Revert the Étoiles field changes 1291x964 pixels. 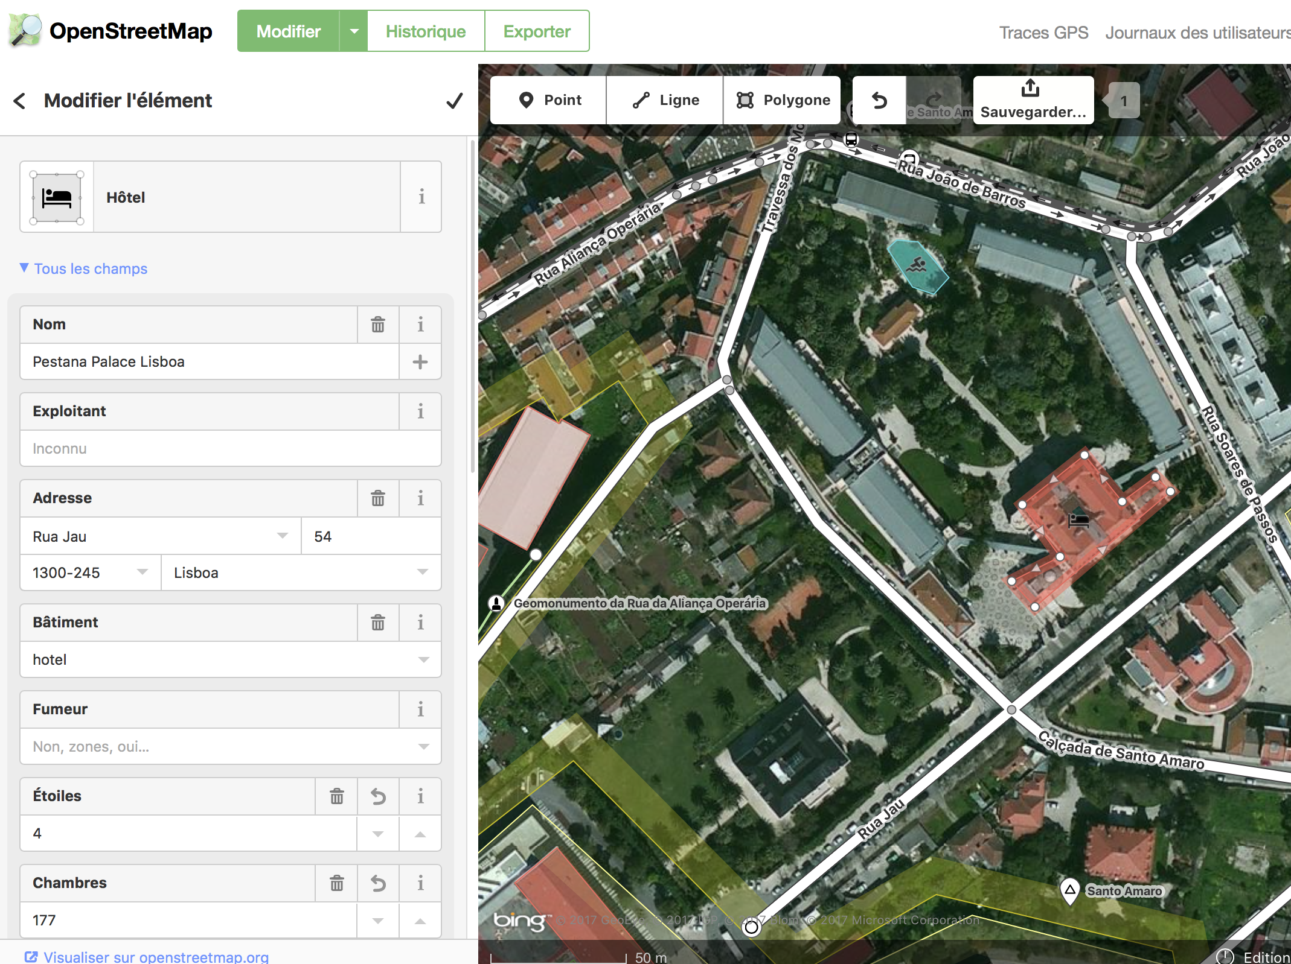tap(378, 796)
